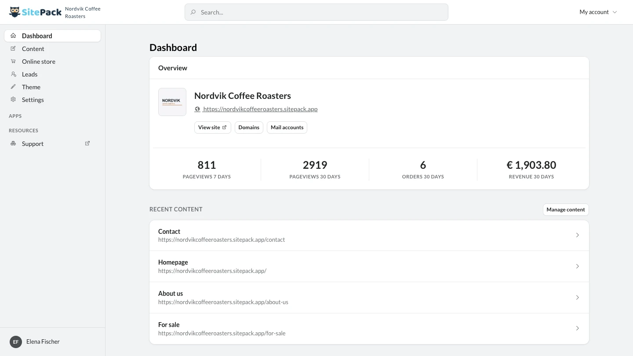Click the Manage content button
Screen dimensions: 633x356
pyautogui.click(x=566, y=210)
